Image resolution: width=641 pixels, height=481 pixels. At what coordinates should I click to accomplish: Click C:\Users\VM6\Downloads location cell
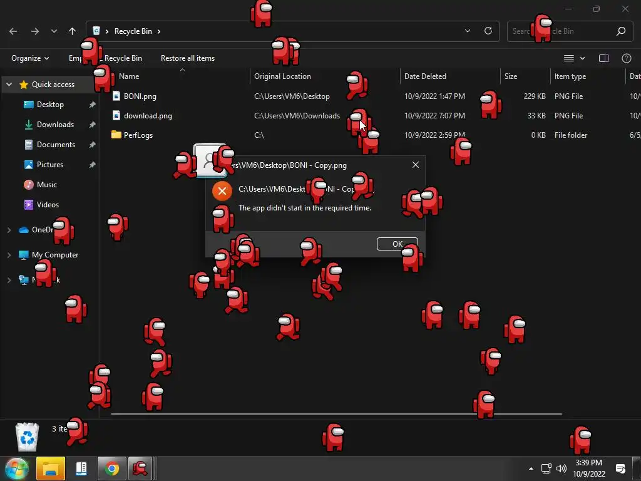pyautogui.click(x=297, y=116)
